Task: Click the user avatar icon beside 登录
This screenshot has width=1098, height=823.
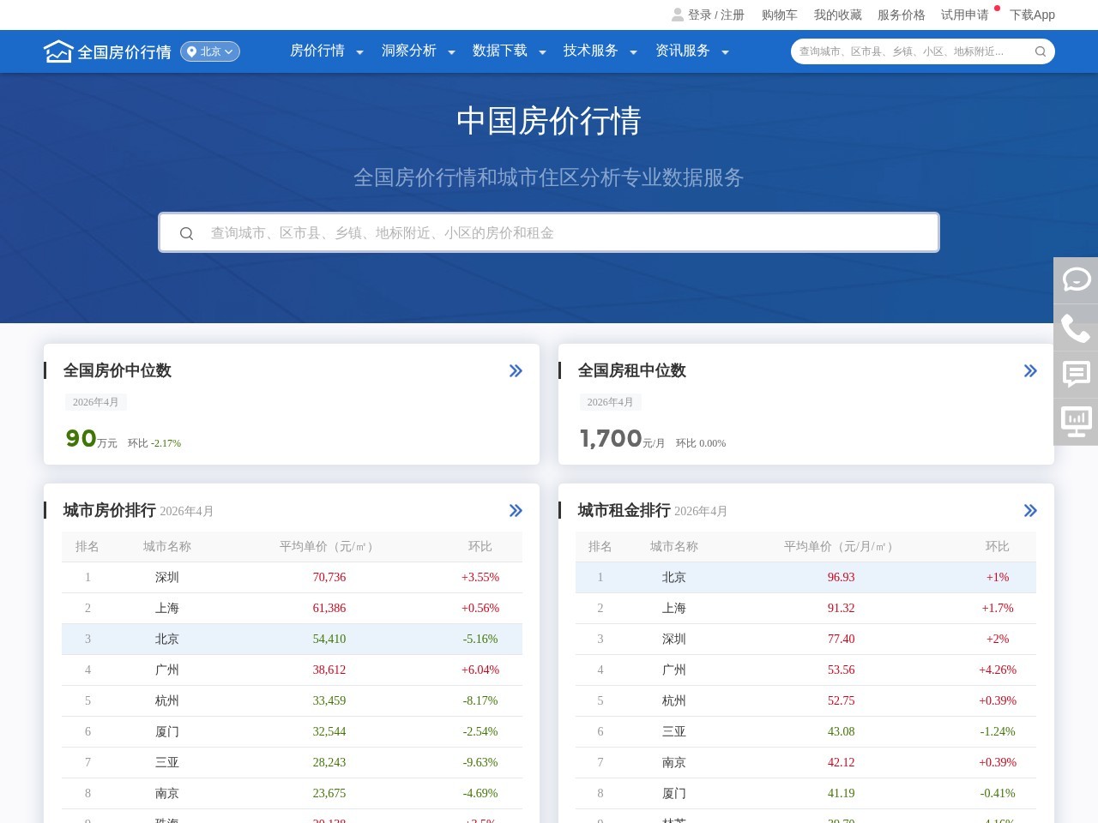Action: (x=678, y=15)
